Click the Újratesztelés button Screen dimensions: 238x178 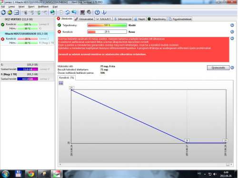coord(218,68)
